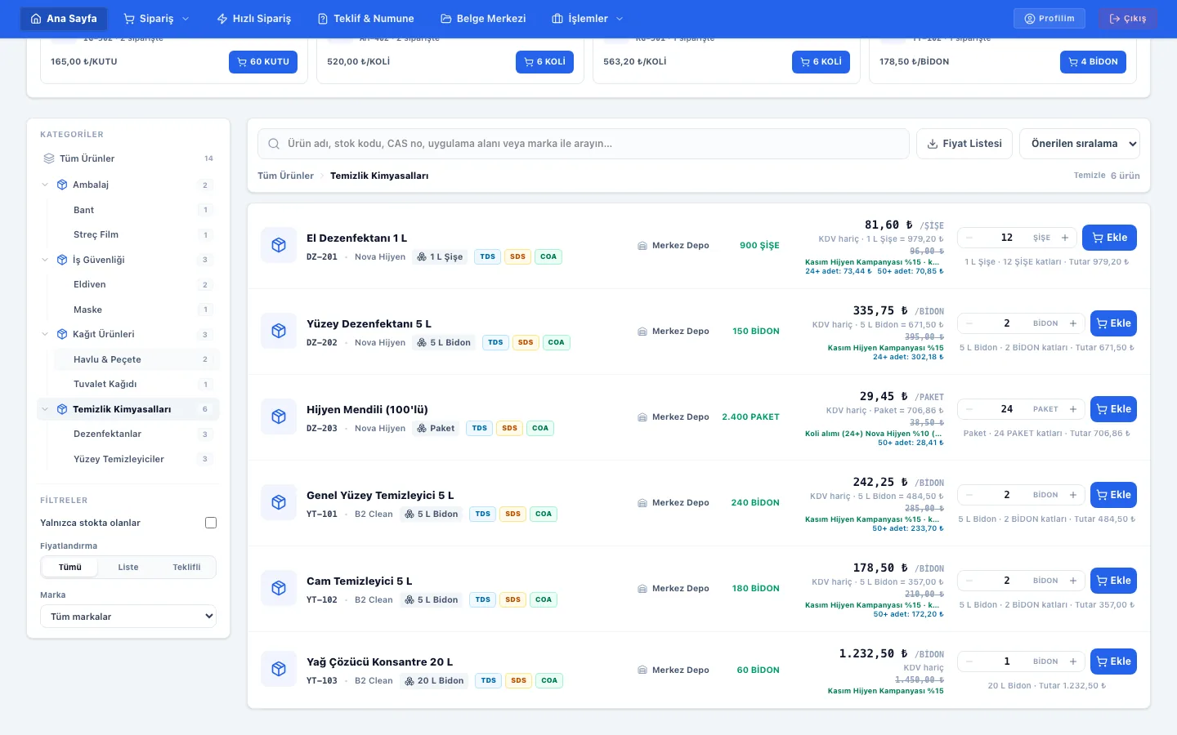The width and height of the screenshot is (1177, 735).
Task: Open the Sipariş menu
Action: [x=156, y=18]
